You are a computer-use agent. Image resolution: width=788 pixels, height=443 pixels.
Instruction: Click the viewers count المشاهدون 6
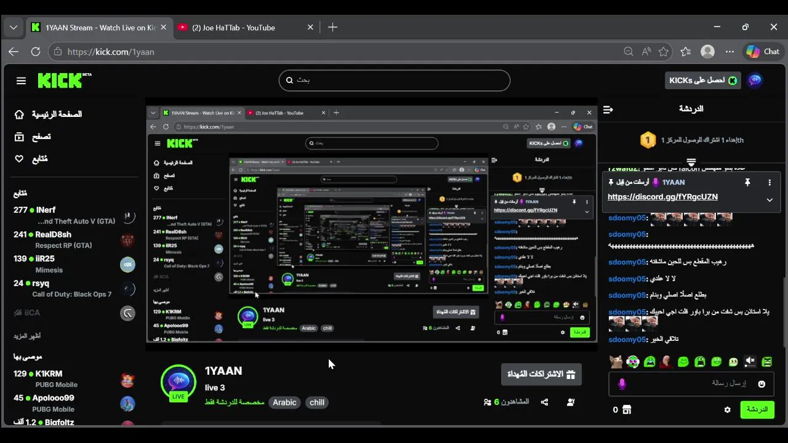[x=507, y=402]
